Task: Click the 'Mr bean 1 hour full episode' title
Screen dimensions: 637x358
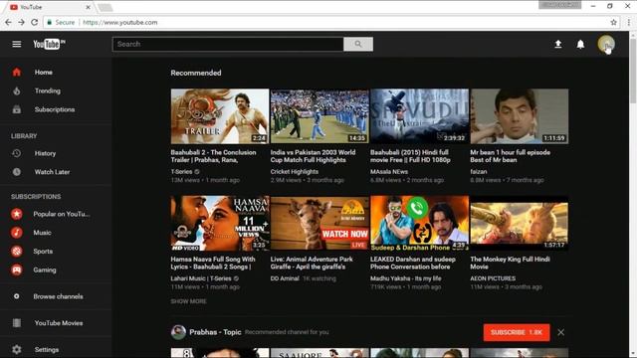Action: point(511,156)
